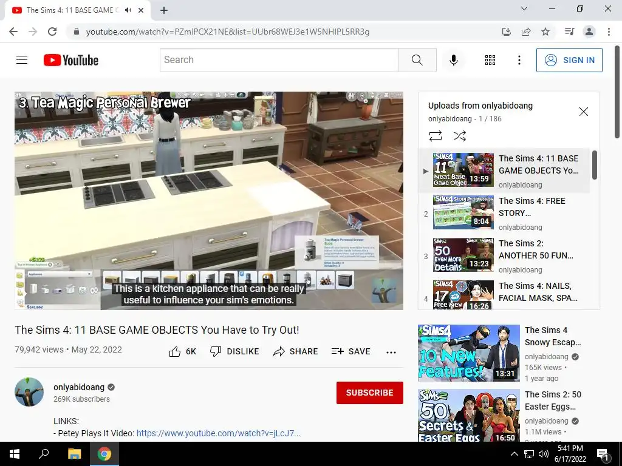Start voice search with microphone icon
622x466 pixels.
click(453, 60)
